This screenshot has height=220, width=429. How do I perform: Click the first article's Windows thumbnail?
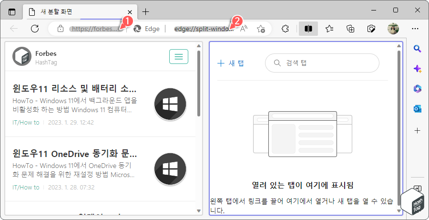[x=170, y=105]
